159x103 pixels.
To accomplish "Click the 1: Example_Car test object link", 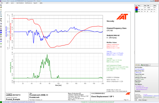I will coord(140,86).
